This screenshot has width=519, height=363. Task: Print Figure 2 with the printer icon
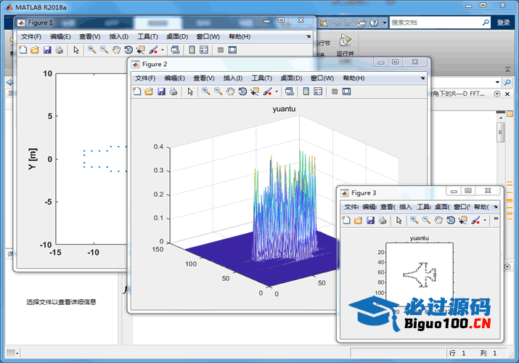click(173, 91)
